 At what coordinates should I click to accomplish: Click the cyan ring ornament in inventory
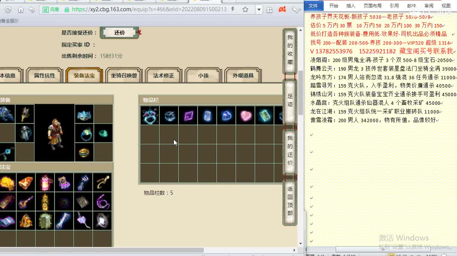click(x=150, y=115)
